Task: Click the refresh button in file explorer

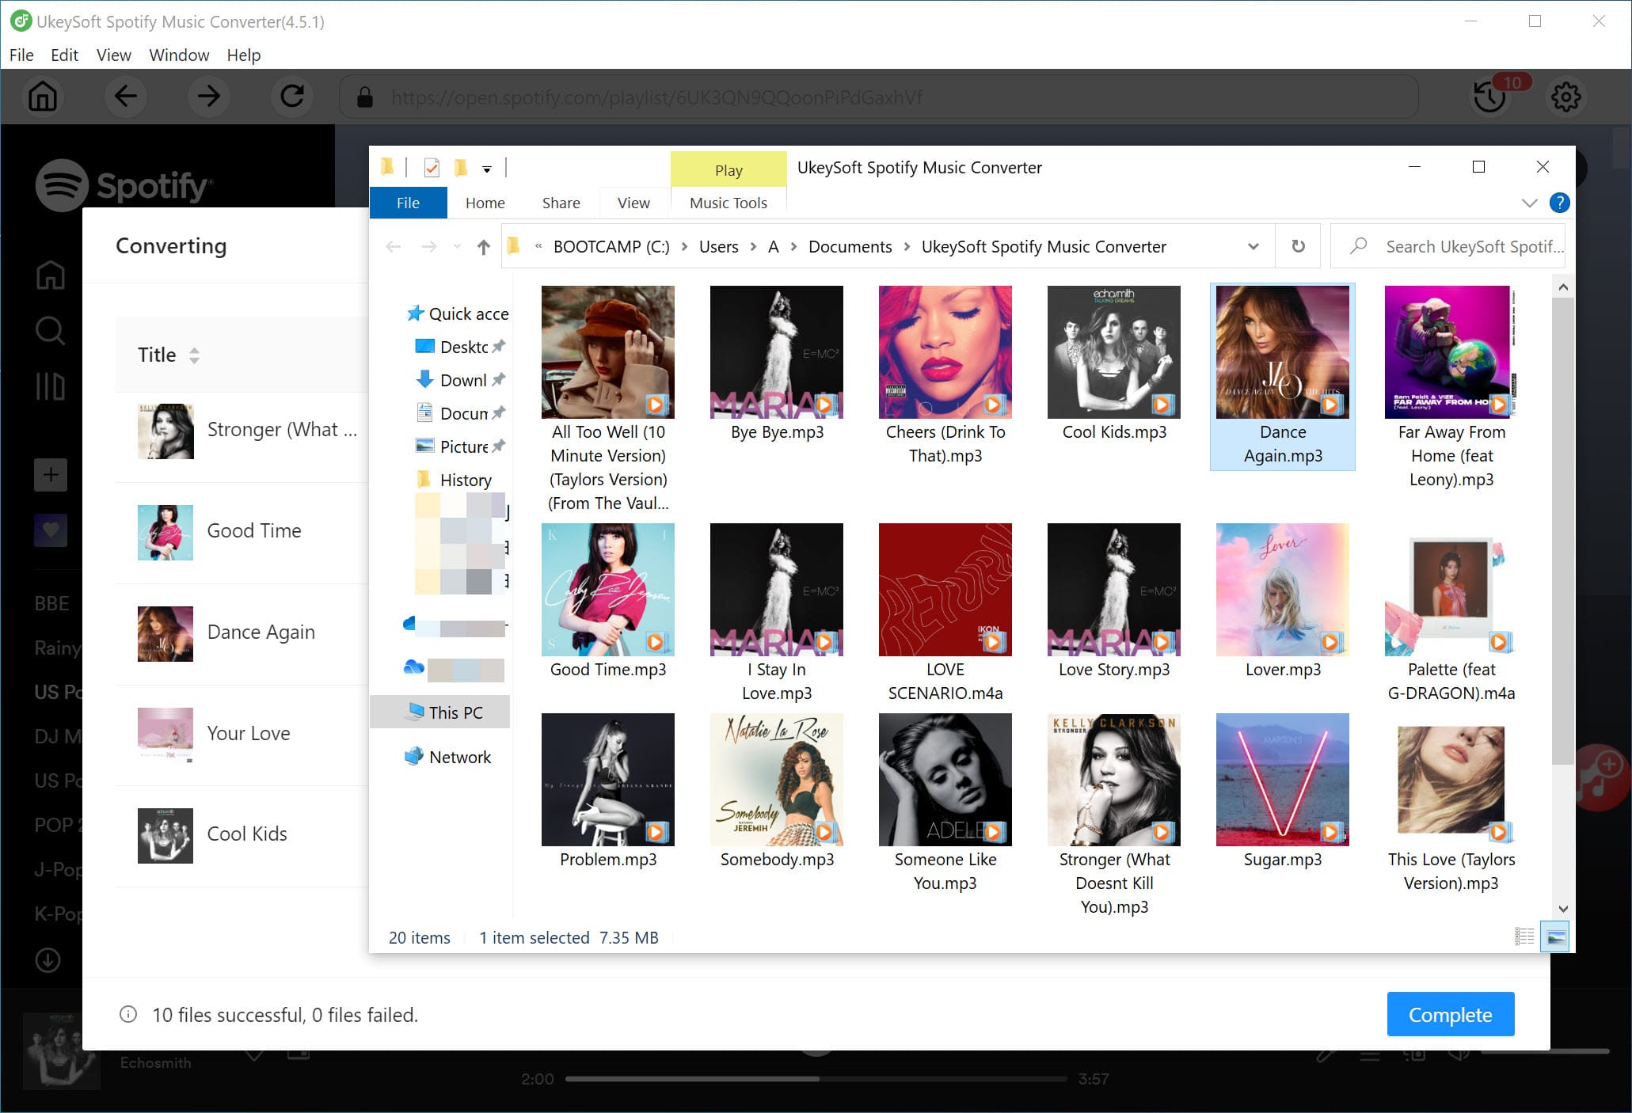Action: (1299, 245)
